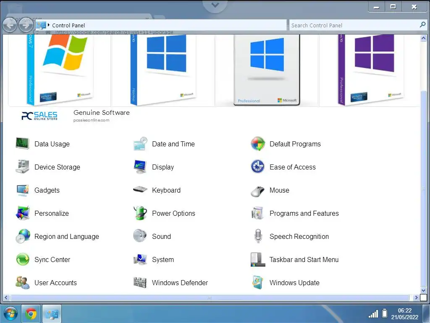Click the Windows 10 Home box thumbnail

[163, 70]
